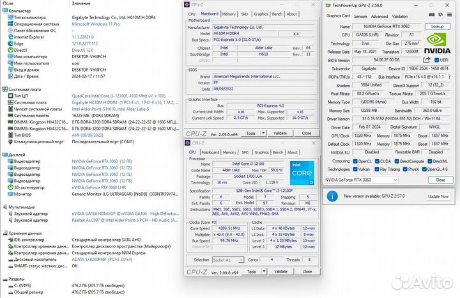Viewport: 460px width, 298px height.
Task: Toggle the PhysX checkbox
Action: click(405, 169)
